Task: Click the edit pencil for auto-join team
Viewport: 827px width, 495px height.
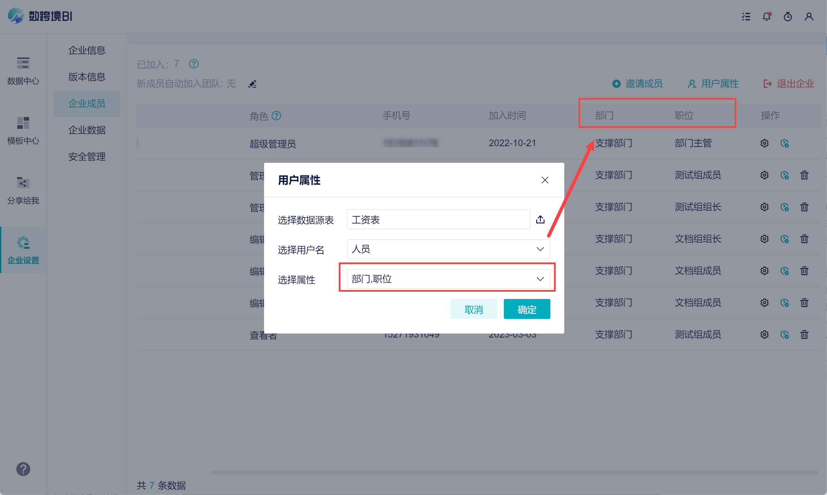Action: tap(252, 84)
